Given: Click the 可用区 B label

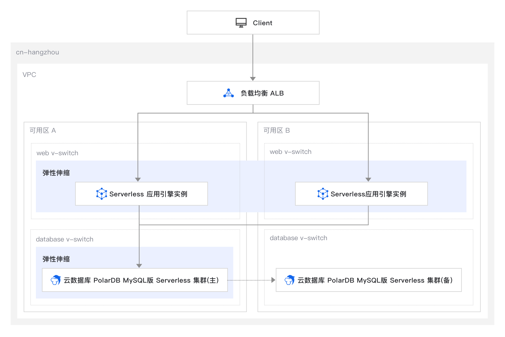Looking at the screenshot, I should [277, 130].
